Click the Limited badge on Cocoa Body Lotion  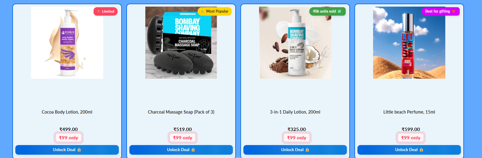pyautogui.click(x=106, y=11)
